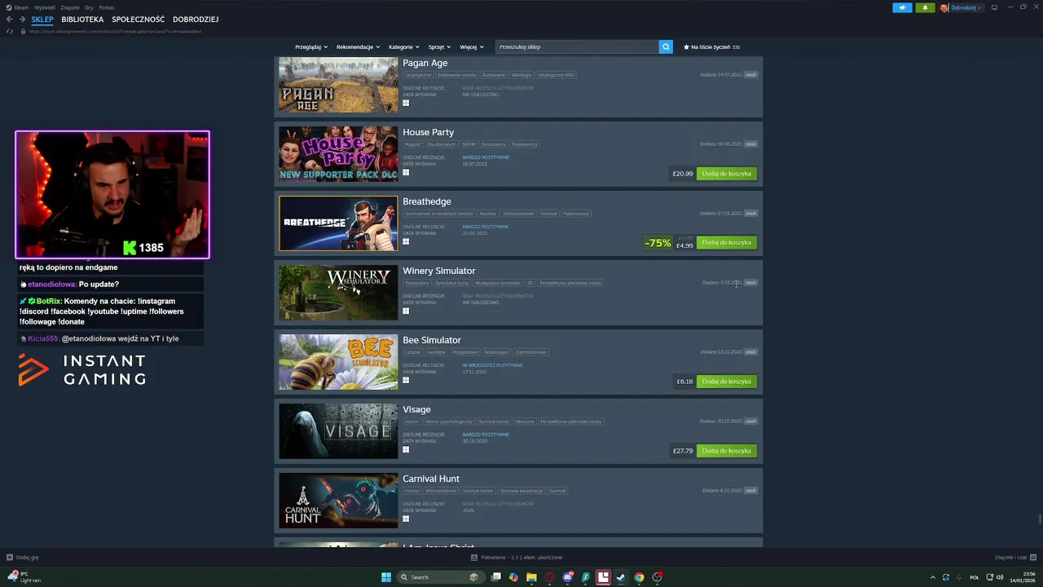
Task: Open Copilot from the taskbar
Action: pos(513,577)
